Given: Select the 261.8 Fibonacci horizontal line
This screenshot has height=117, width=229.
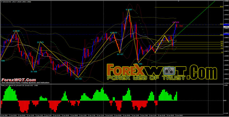Looking at the screenshot, I should pos(188,7).
